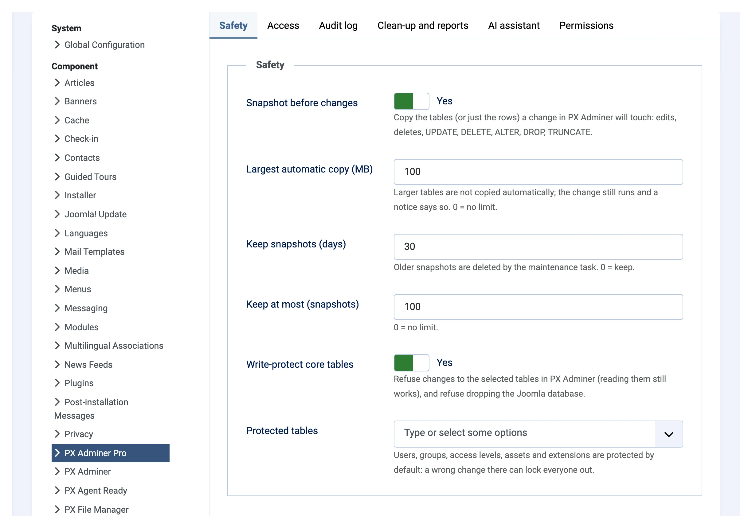Select PX Adminer Pro in sidebar
The image size is (752, 528).
click(110, 453)
